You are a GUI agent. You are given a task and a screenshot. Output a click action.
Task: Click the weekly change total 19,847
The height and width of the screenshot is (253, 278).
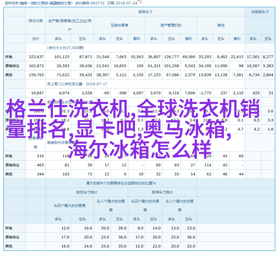[x=37, y=93]
